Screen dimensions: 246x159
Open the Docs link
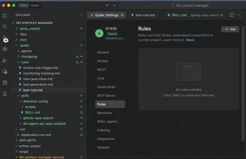tap(190, 40)
